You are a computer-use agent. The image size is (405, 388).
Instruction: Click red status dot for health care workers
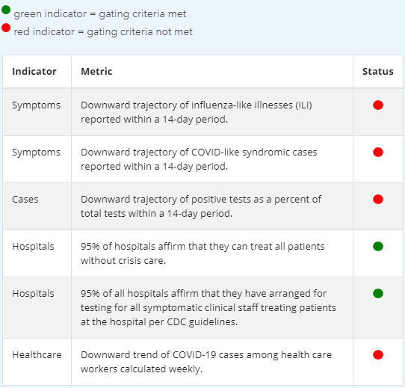[378, 354]
